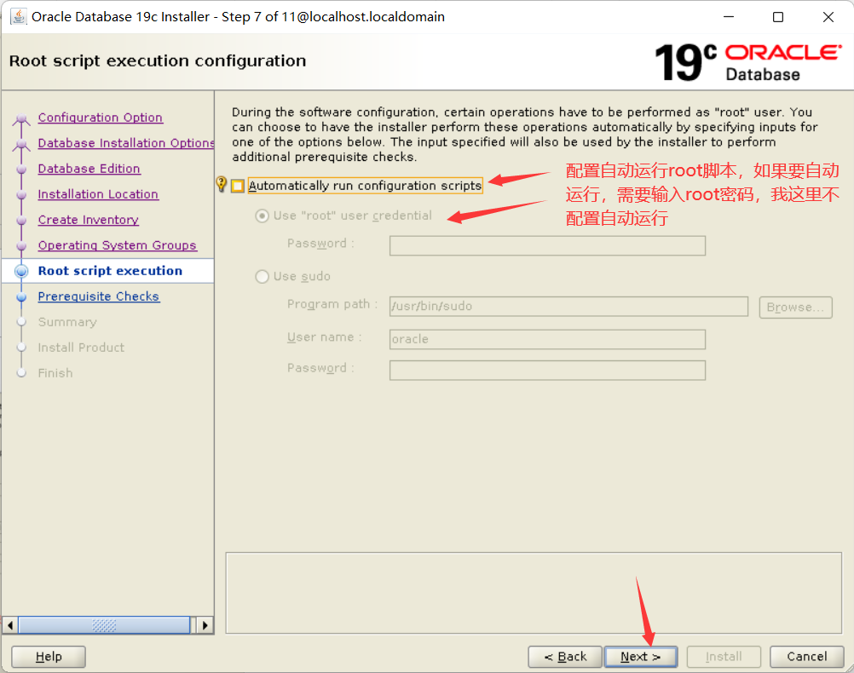Viewport: 854px width, 673px height.
Task: Click the Java installer icon in title bar
Action: (19, 16)
